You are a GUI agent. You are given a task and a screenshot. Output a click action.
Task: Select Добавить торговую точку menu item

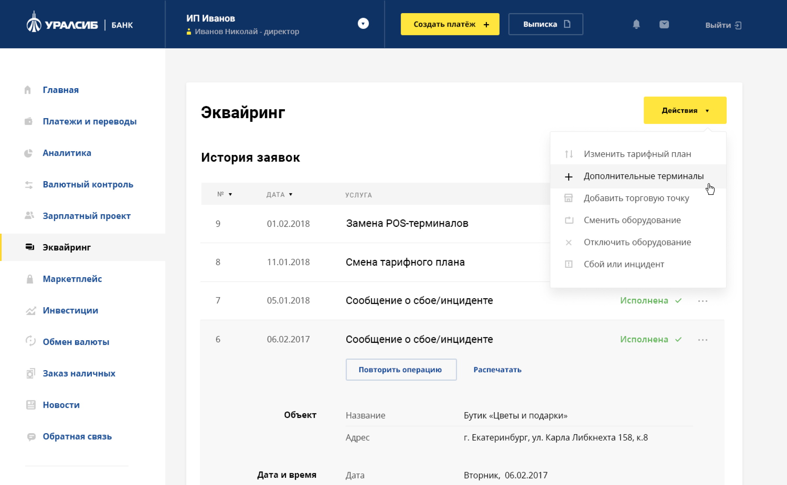tap(638, 198)
